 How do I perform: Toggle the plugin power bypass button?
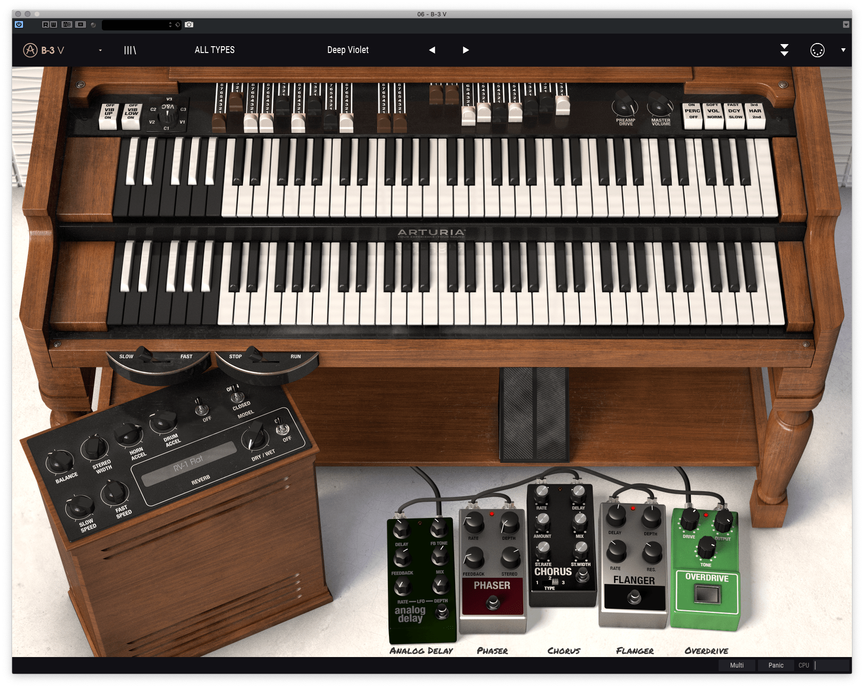coord(19,24)
